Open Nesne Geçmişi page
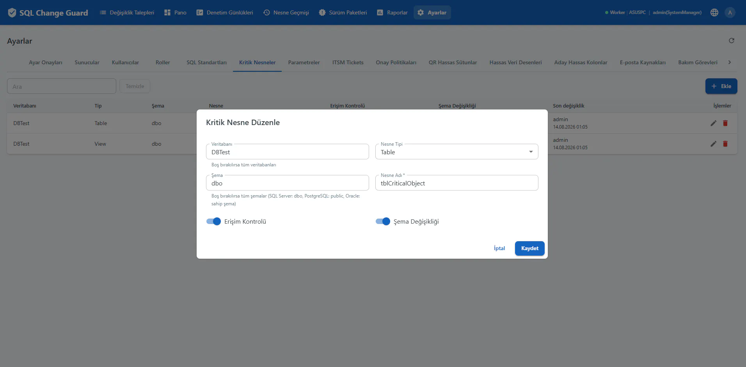Image resolution: width=746 pixels, height=367 pixels. point(286,12)
